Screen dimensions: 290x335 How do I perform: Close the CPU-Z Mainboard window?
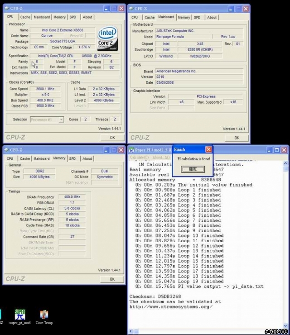click(246, 9)
